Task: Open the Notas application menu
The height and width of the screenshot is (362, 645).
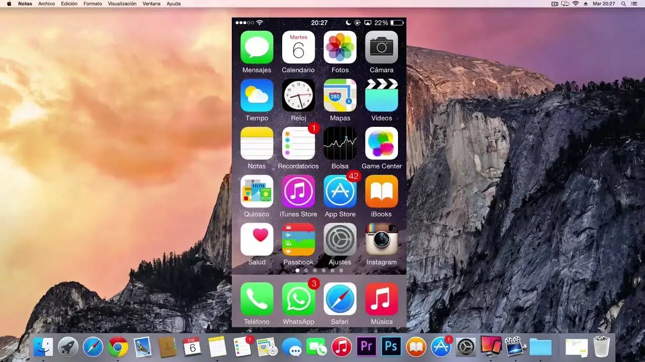Action: coord(25,4)
